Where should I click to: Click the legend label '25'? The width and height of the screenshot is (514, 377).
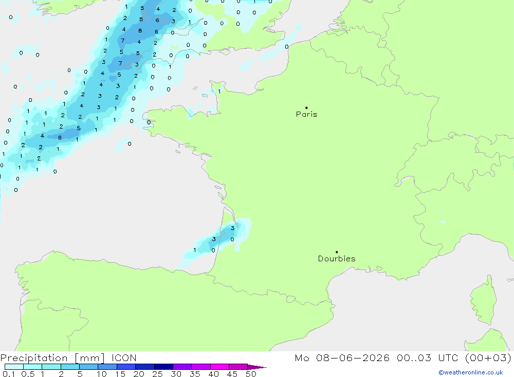[x=158, y=374]
